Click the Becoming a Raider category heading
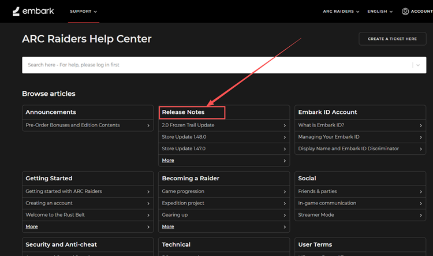 point(191,179)
